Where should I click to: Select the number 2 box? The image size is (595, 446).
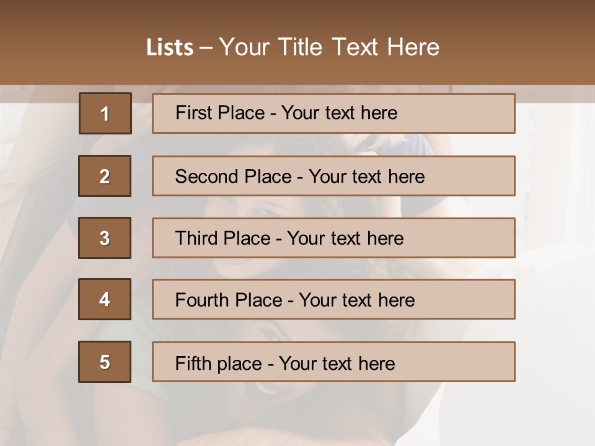click(x=105, y=176)
